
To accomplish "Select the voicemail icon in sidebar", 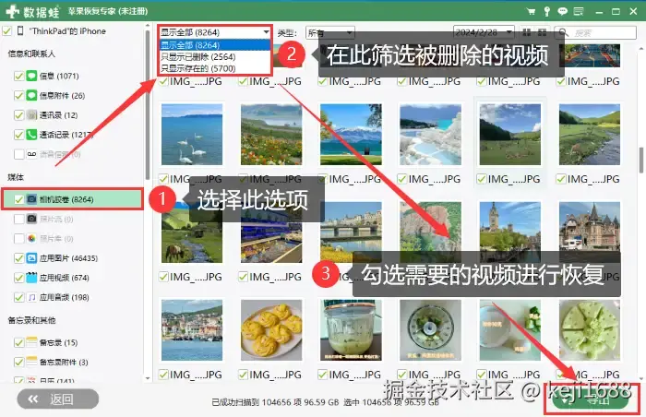I will 31,154.
